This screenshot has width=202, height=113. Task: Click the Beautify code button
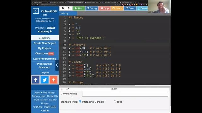(142, 8)
